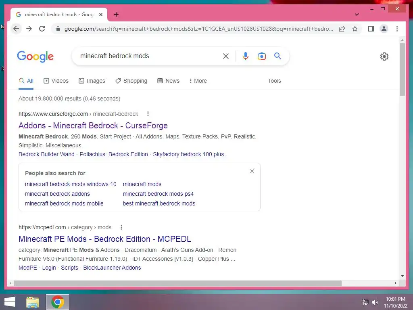Share this page using the share icon
Screen dimensions: 413x310
[342, 29]
